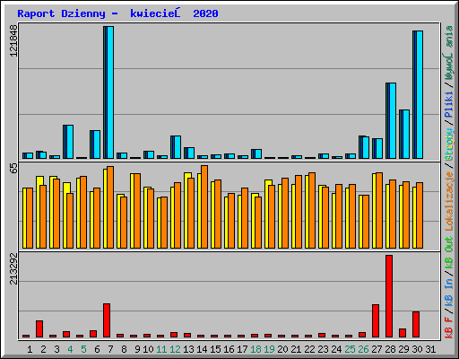This screenshot has height=359, width=459.
Task: Click the cyan 'Strony' legend label
Action: (x=449, y=144)
